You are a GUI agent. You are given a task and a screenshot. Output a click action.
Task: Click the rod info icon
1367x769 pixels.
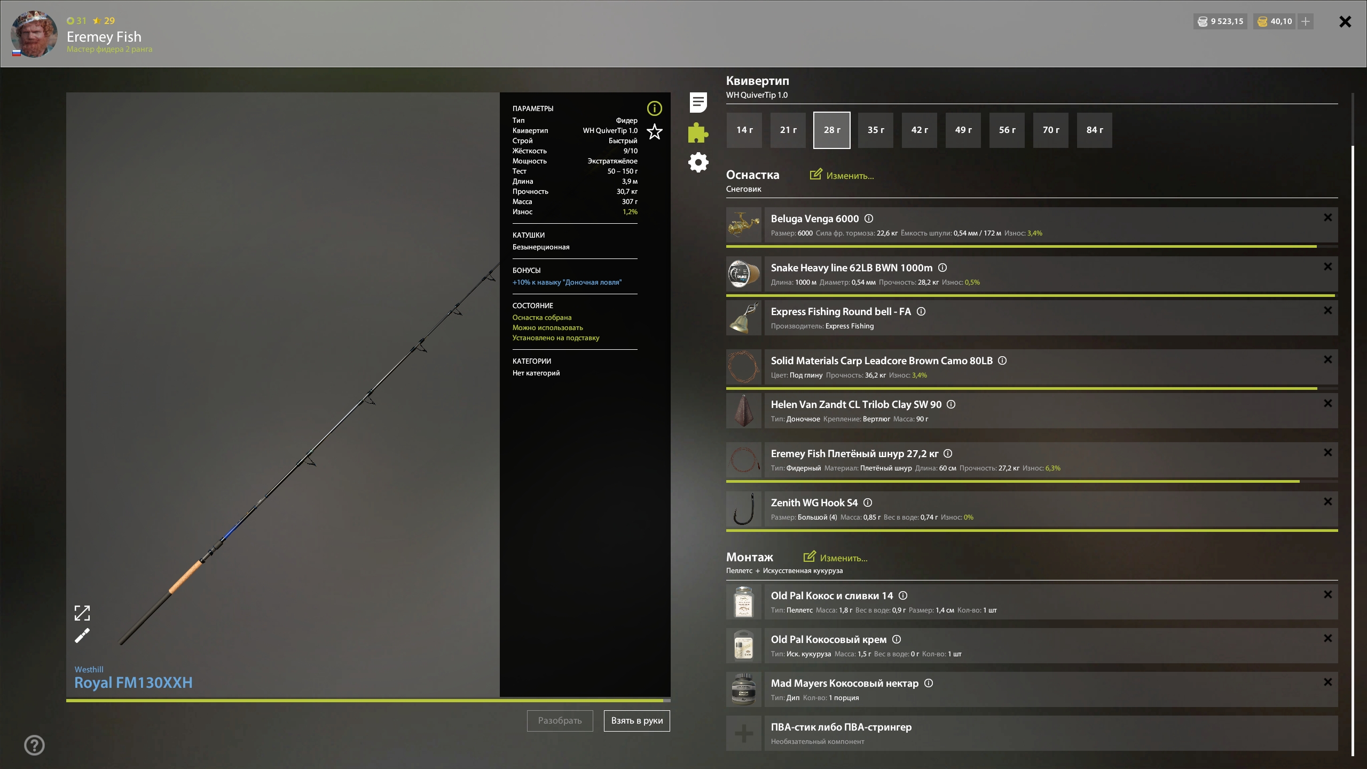[654, 108]
